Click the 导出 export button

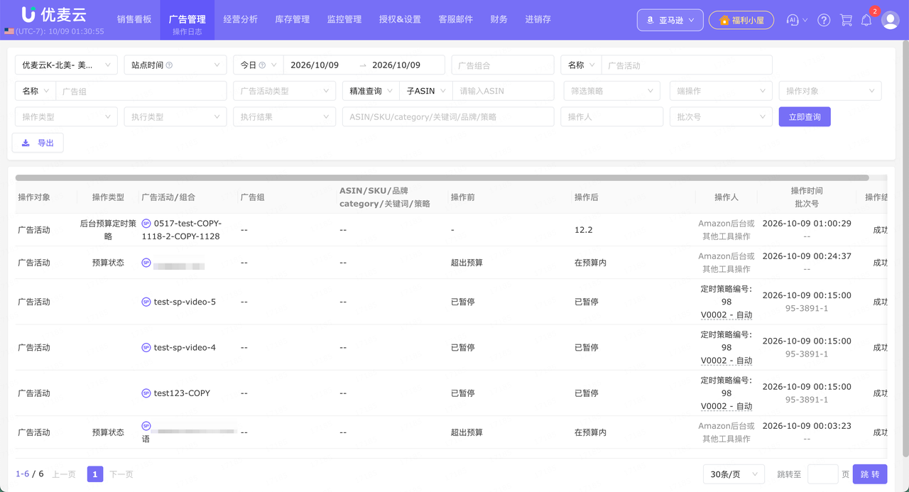click(38, 143)
